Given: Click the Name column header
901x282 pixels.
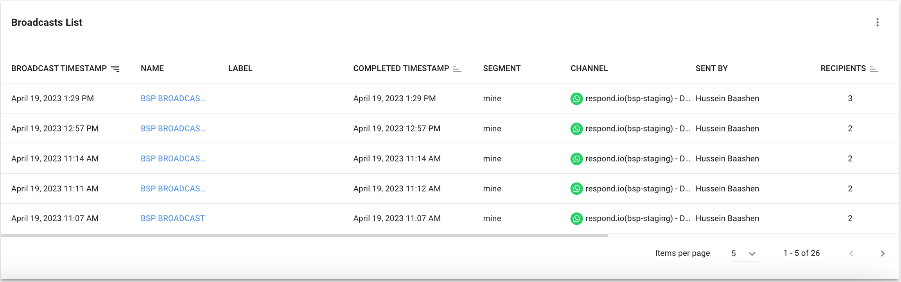Looking at the screenshot, I should (152, 68).
